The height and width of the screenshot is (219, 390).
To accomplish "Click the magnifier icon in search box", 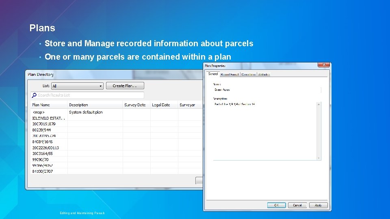I will coord(34,95).
